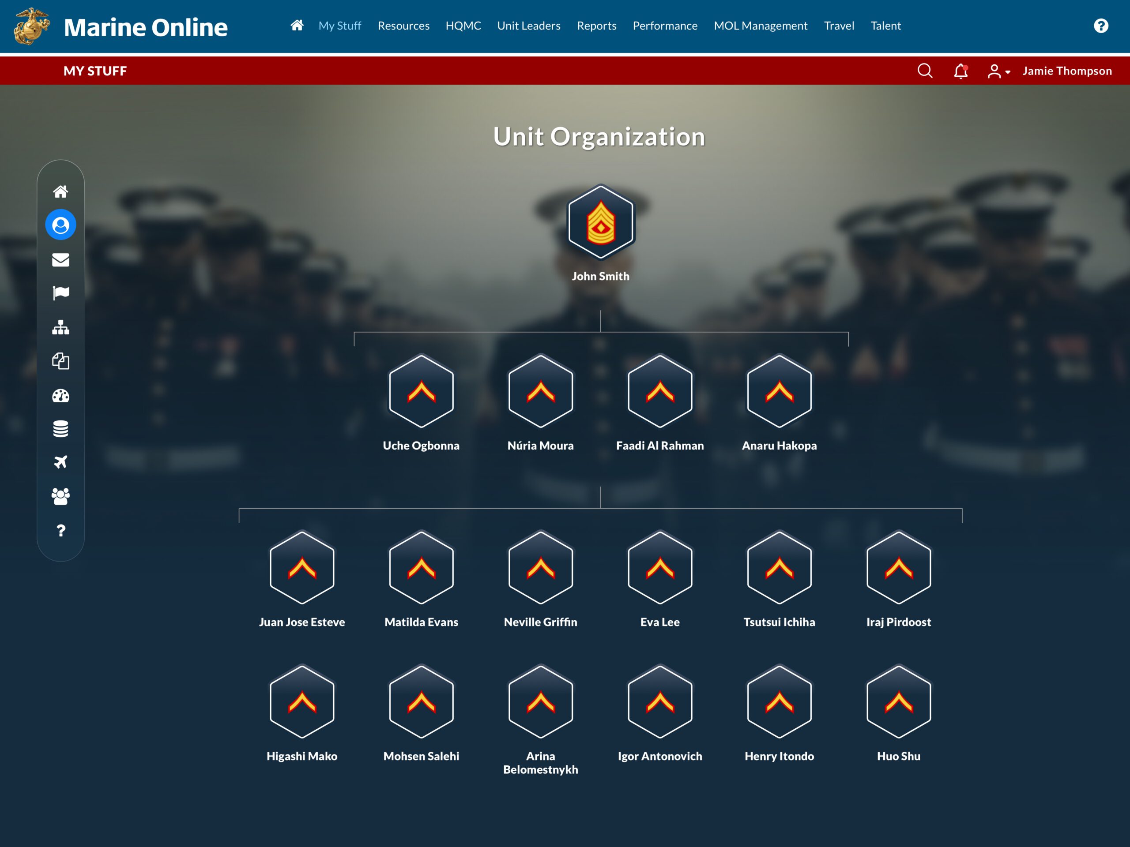Open the sidebar question mark help icon

(61, 530)
